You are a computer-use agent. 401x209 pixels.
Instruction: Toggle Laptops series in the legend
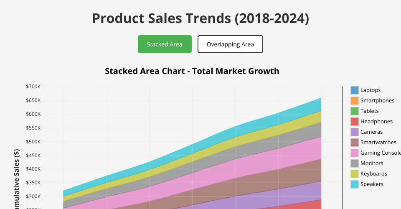click(370, 90)
